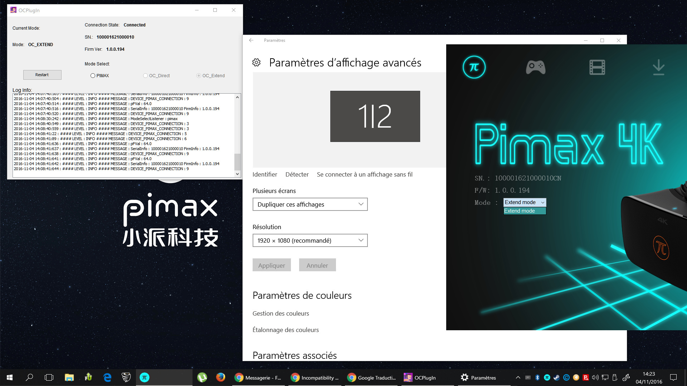Open the film video tab in Pimax

pyautogui.click(x=597, y=67)
